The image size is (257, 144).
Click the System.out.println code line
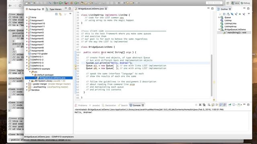109,63
